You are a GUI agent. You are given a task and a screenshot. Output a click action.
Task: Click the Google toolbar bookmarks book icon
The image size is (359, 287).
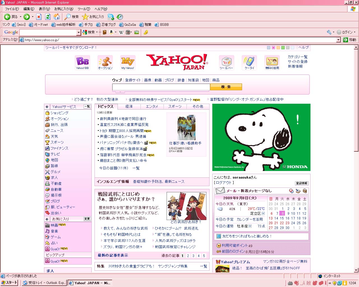pyautogui.click(x=105, y=32)
